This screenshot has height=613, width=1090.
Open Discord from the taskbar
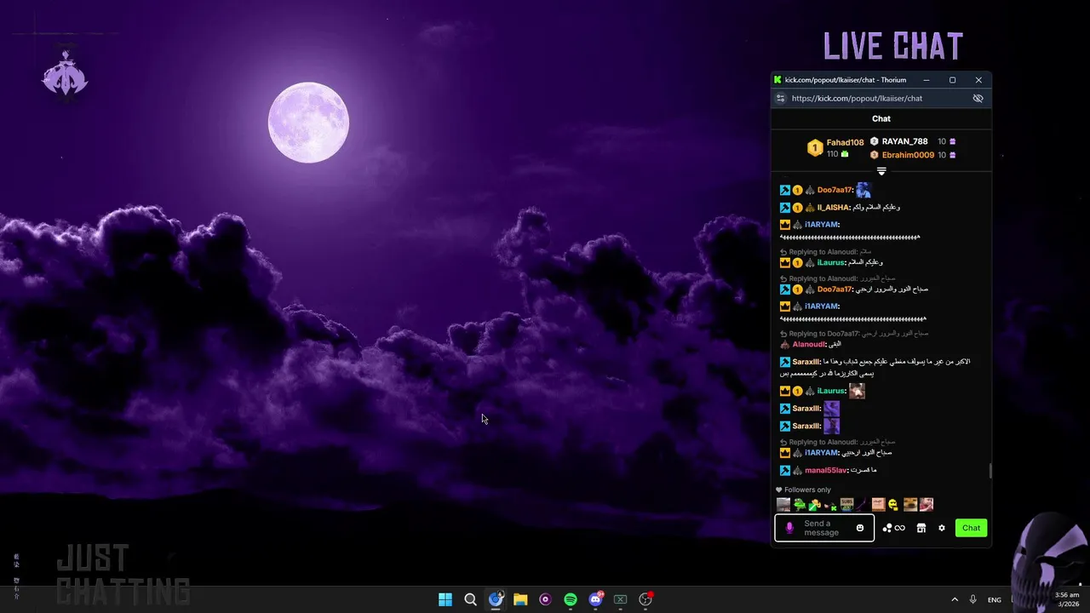click(595, 599)
